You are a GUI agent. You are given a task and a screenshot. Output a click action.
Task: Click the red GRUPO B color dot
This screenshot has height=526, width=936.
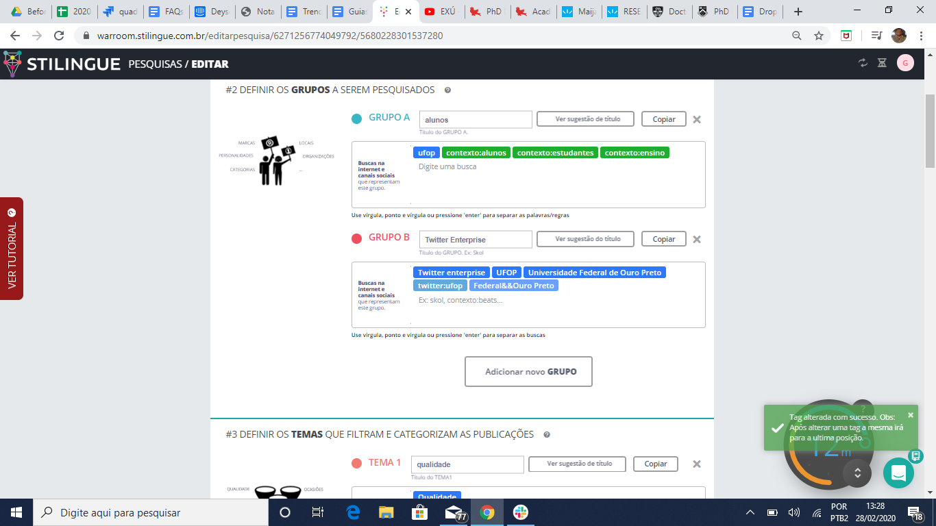tap(356, 239)
